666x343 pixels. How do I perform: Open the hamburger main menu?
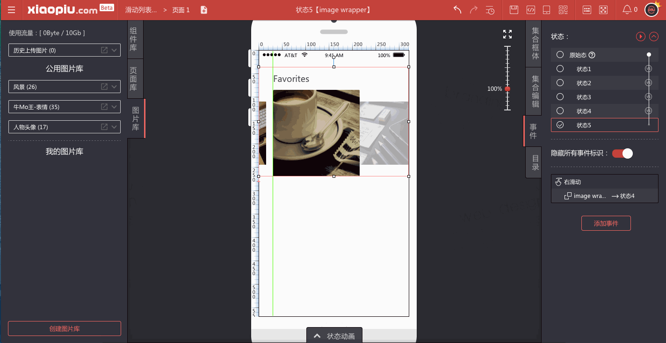[12, 10]
